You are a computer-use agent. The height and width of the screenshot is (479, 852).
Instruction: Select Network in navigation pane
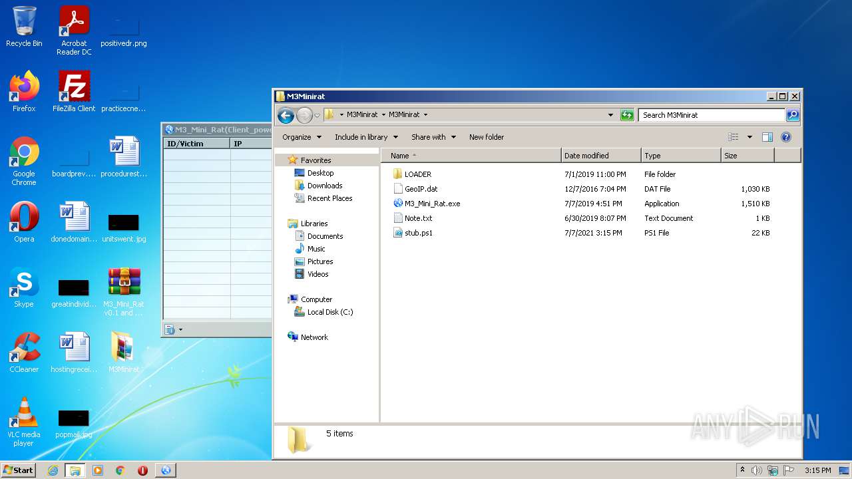pyautogui.click(x=314, y=337)
